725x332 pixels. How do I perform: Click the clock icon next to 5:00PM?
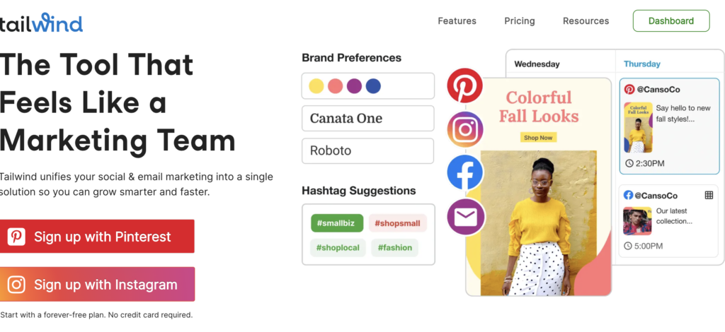pyautogui.click(x=628, y=246)
